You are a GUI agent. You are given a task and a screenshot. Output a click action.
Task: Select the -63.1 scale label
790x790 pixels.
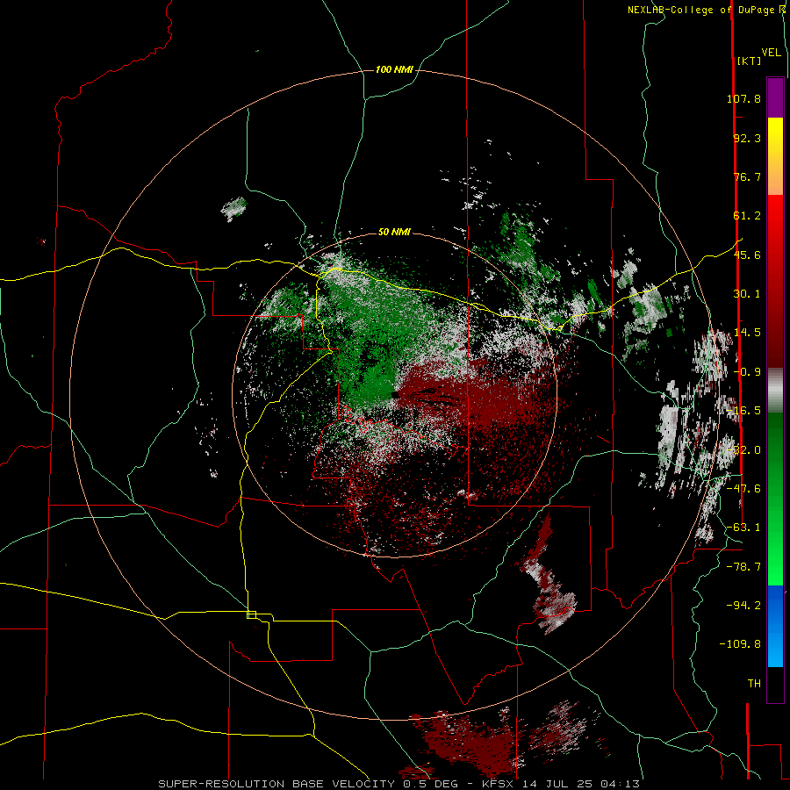743,528
